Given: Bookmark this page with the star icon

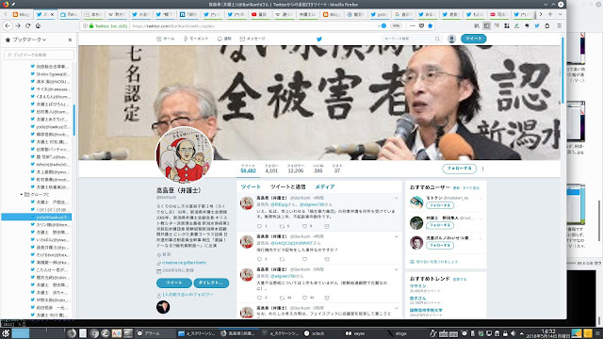Looking at the screenshot, I should tap(431, 25).
